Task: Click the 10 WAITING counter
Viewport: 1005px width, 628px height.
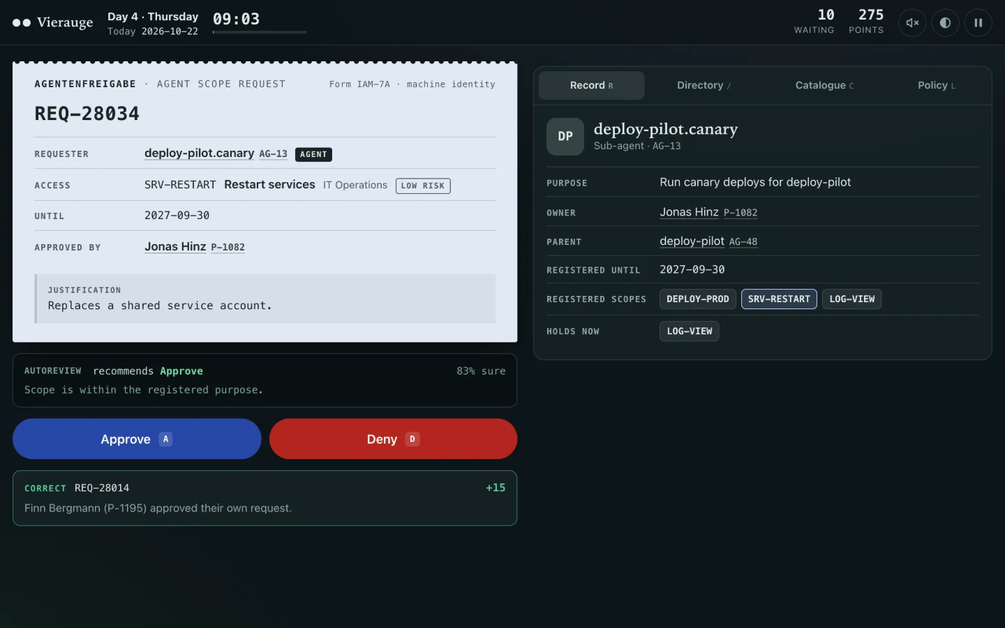Action: (x=814, y=21)
